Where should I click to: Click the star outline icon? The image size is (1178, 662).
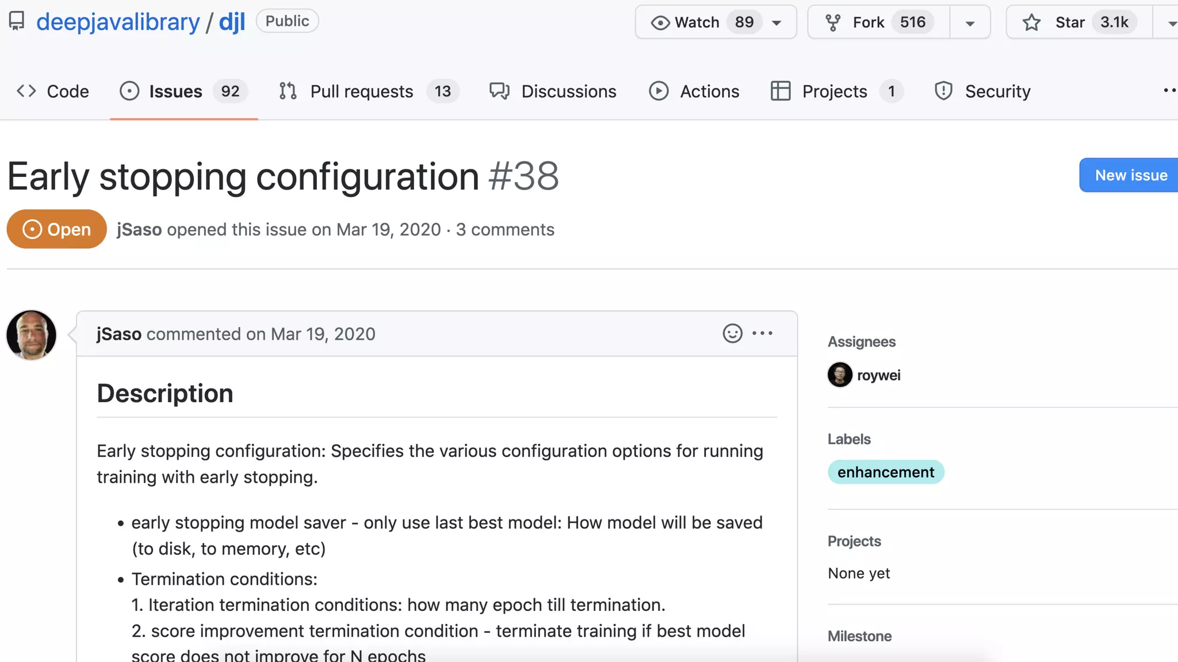pyautogui.click(x=1031, y=22)
